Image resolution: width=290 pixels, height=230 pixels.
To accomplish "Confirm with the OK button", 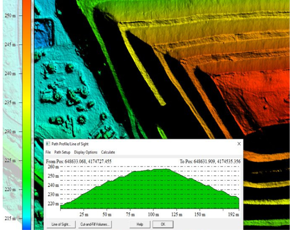I will coord(163,224).
